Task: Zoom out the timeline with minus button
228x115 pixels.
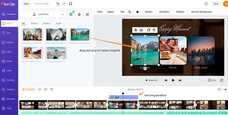Action: pyautogui.click(x=219, y=90)
